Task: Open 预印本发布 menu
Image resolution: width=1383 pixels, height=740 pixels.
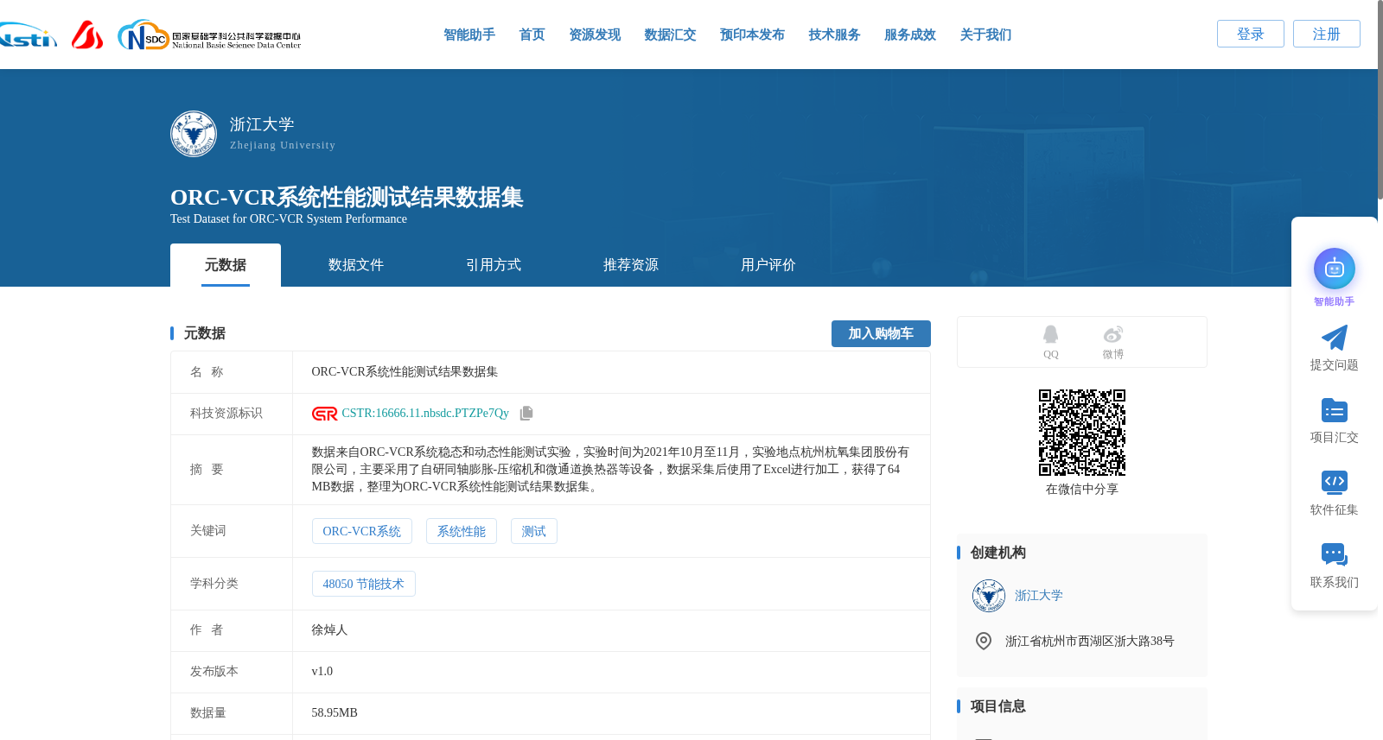Action: pos(753,35)
